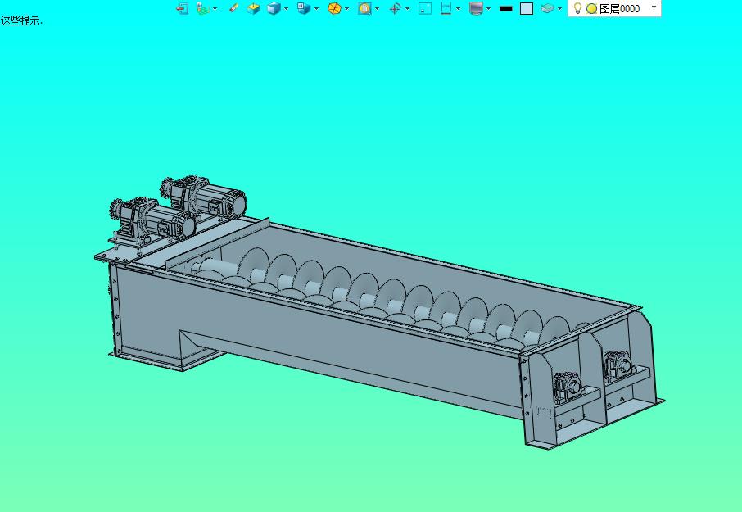This screenshot has height=512, width=742.
Task: Expand the 3D cube display dropdown arrow
Action: coord(287,8)
